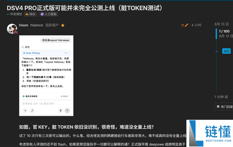Click the paragraph starting 试了 10 次
Screen dimensions: 233x147
pos(103,136)
